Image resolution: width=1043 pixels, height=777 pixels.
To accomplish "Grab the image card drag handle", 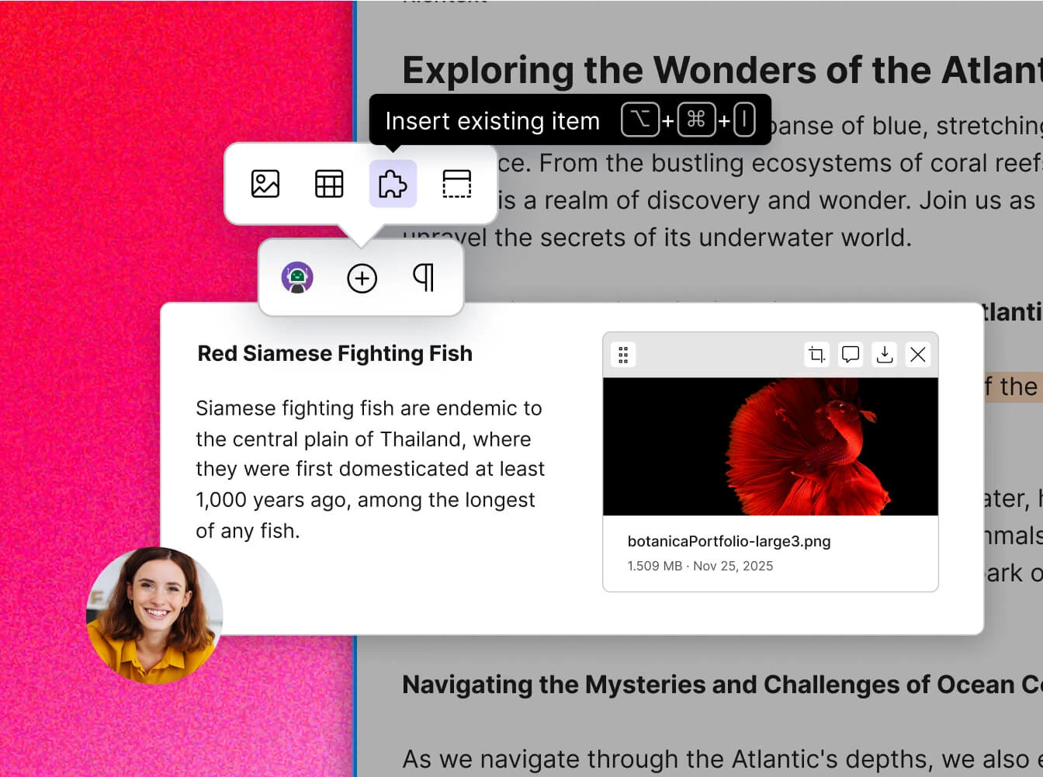I will 623,355.
